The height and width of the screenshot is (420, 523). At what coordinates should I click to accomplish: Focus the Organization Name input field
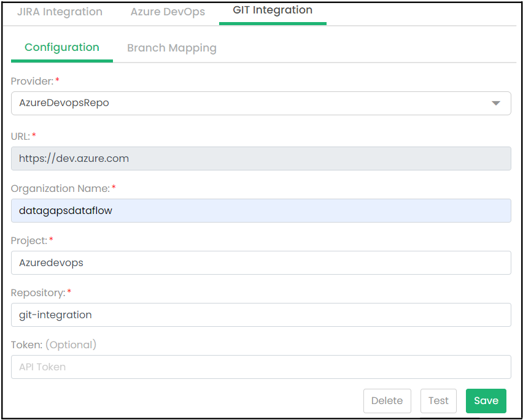click(x=260, y=211)
